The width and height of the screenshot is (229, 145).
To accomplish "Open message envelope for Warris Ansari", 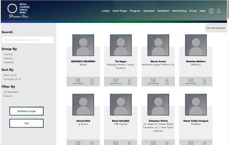I will click(153, 80).
